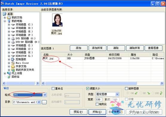This screenshot has height=117, width=166.
Task: Click the DVD-RW 驱动器 (H:) disc icon
Action: coord(13,42)
